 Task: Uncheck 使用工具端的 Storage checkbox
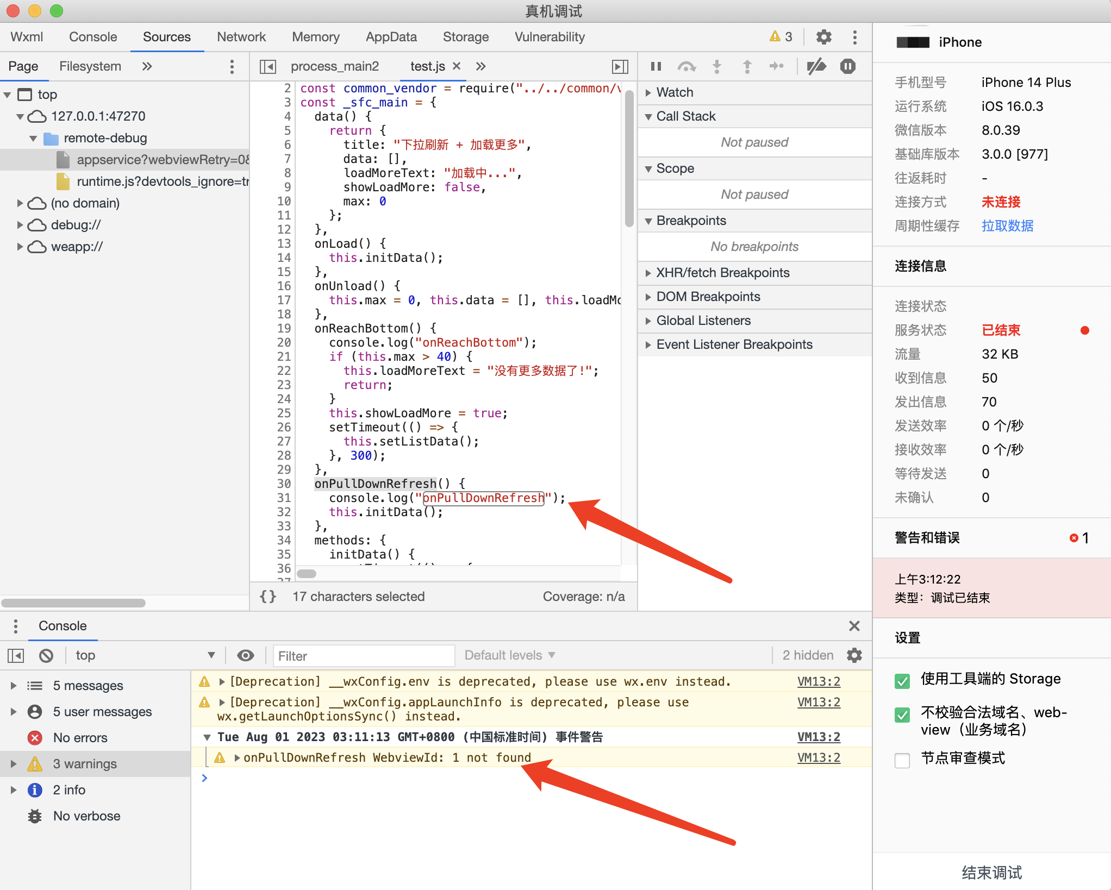902,681
